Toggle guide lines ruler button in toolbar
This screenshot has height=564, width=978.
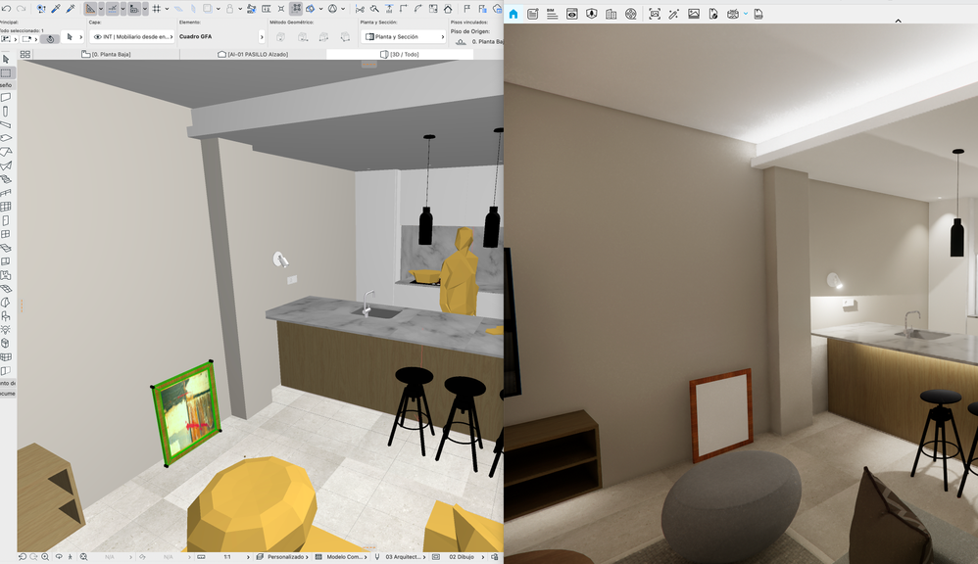pos(90,9)
